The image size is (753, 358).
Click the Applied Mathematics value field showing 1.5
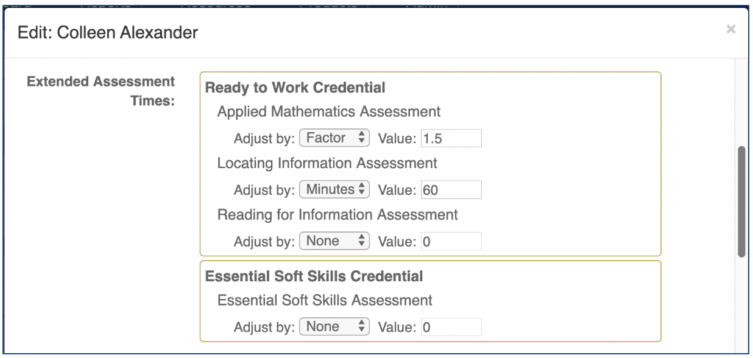[x=451, y=138]
